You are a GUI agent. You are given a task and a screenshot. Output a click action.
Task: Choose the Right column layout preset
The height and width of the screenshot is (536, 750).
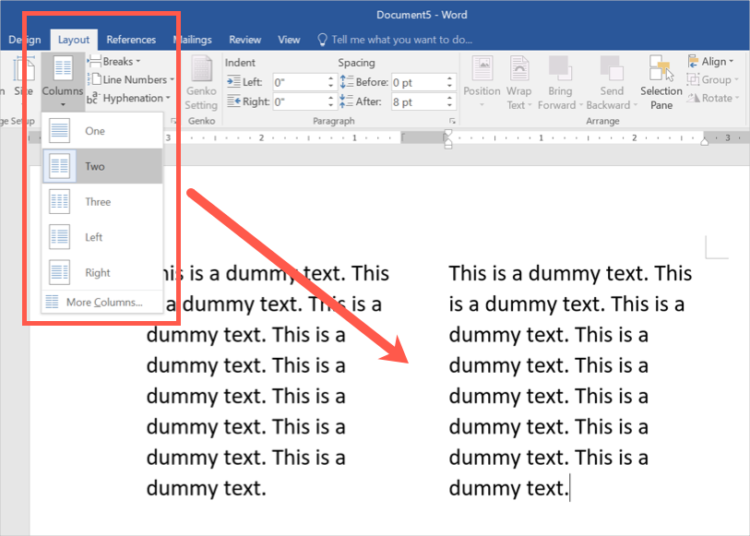98,272
